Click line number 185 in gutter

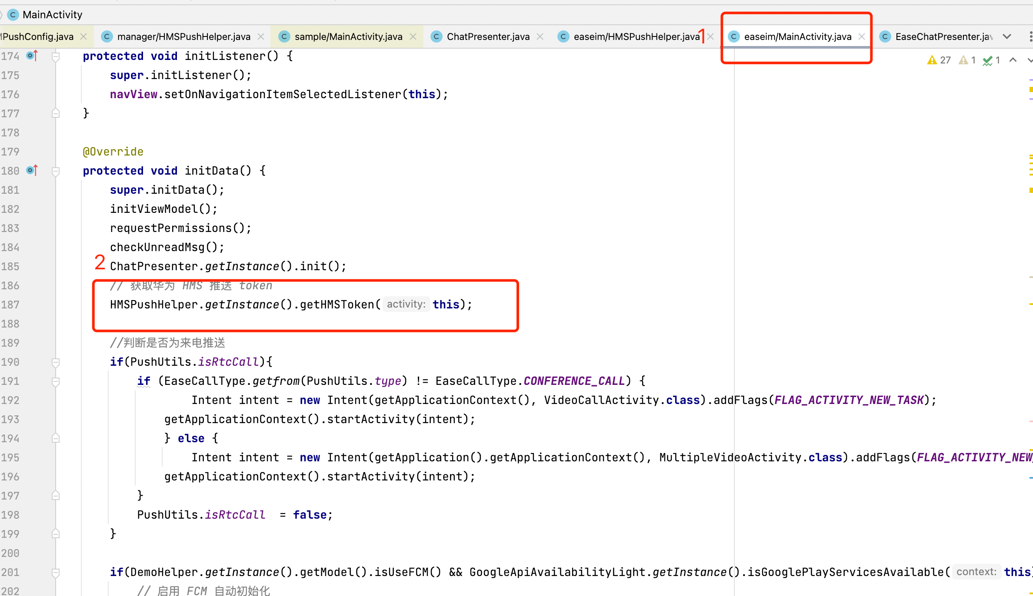coord(10,266)
